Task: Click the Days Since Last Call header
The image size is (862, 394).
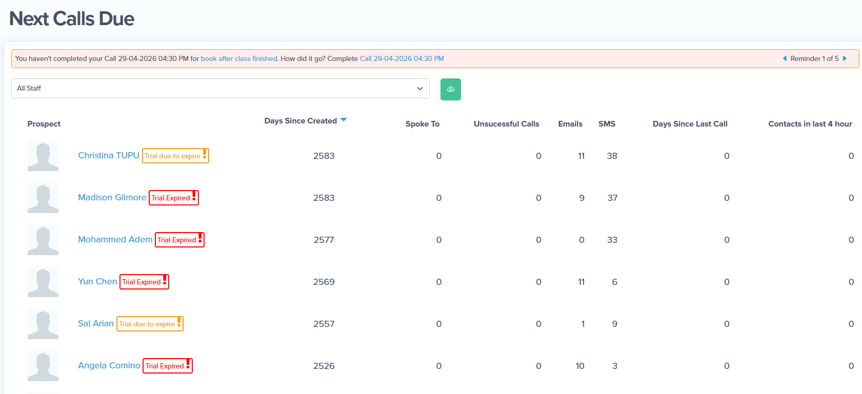Action: click(690, 124)
